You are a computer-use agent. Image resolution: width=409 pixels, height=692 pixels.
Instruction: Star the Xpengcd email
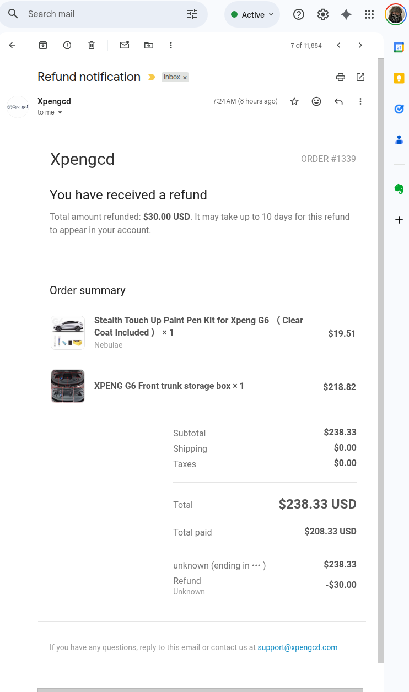point(294,101)
